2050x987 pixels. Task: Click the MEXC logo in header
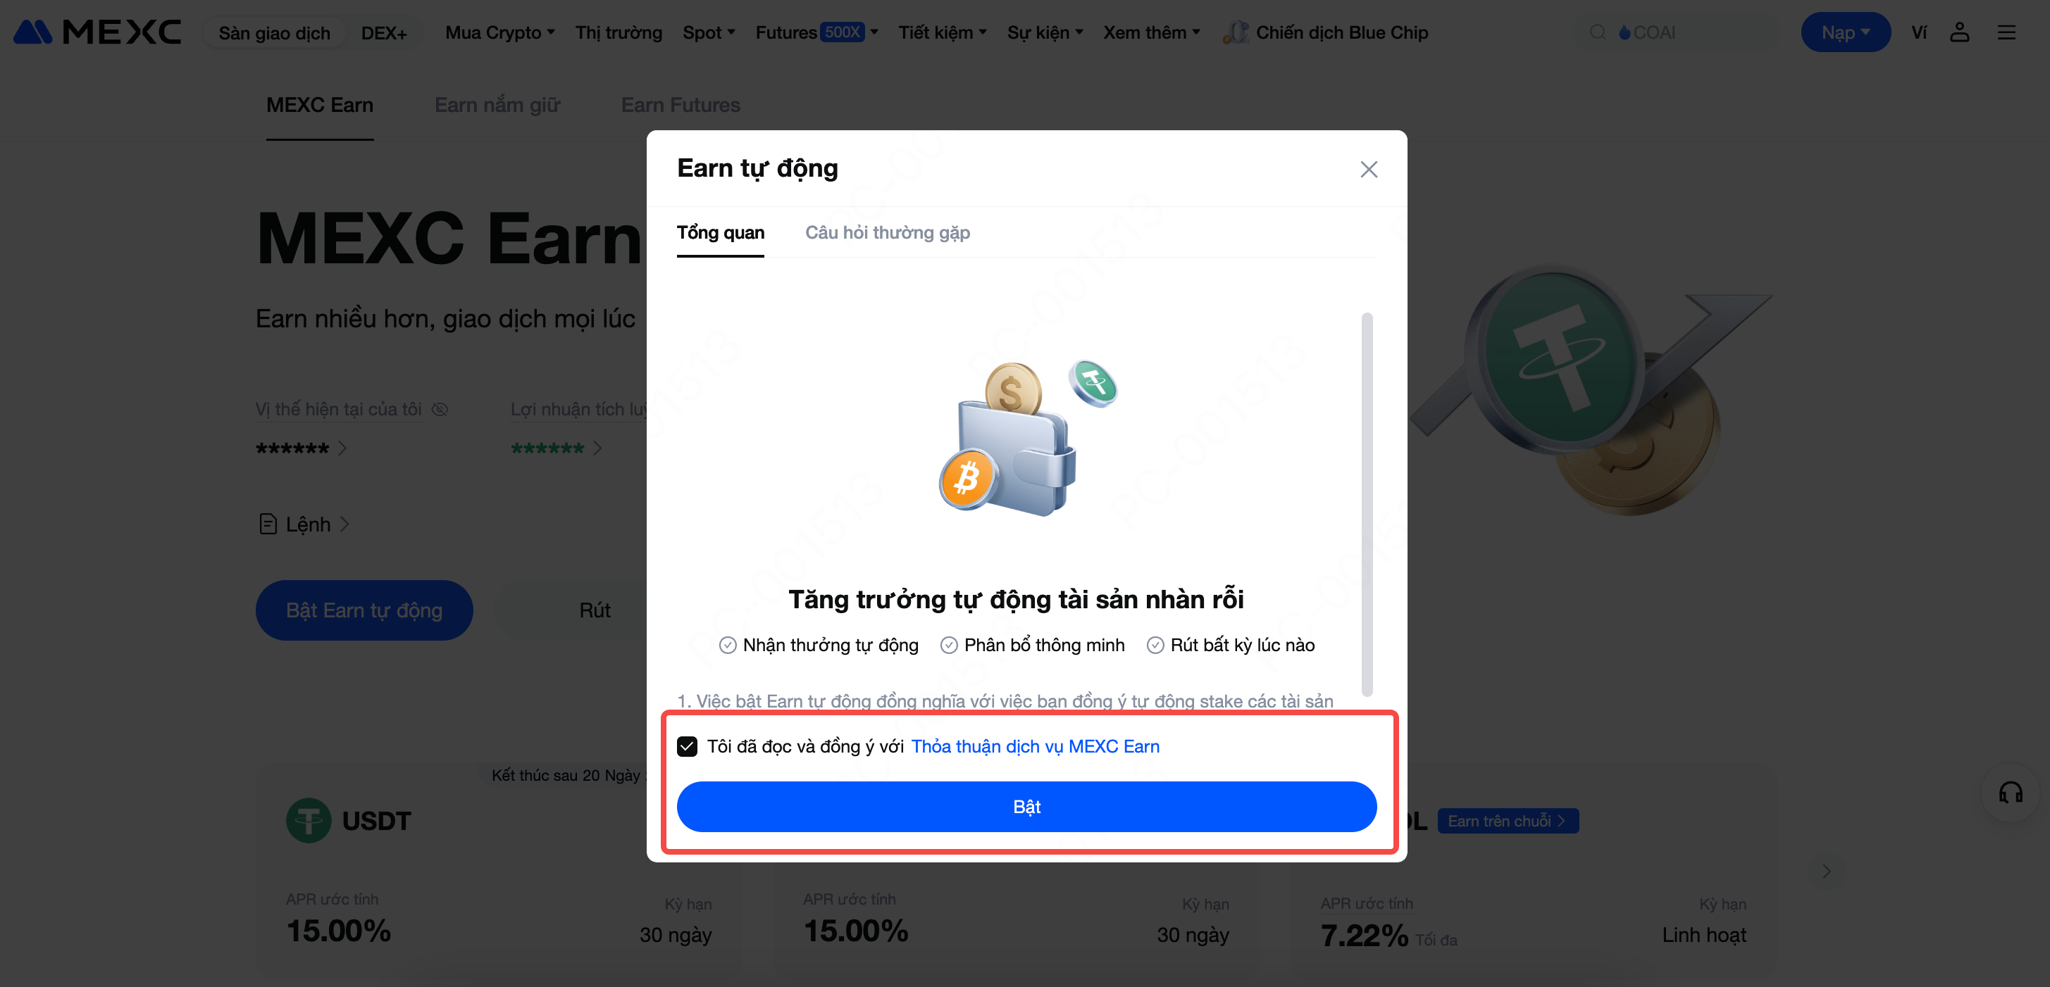[97, 32]
